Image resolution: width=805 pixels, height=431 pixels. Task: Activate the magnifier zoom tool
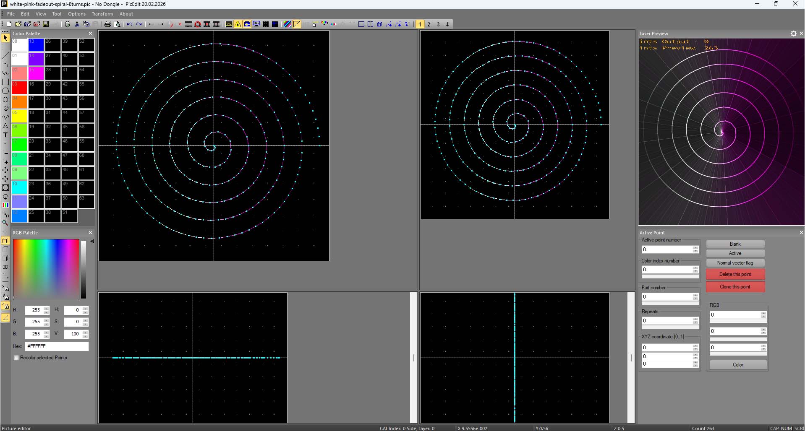[x=5, y=223]
